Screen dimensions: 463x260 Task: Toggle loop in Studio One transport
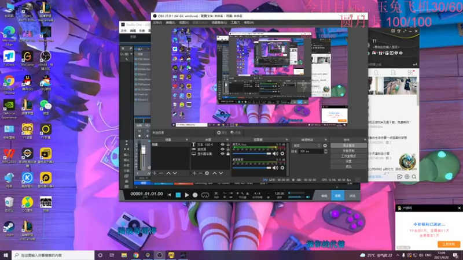(x=205, y=195)
